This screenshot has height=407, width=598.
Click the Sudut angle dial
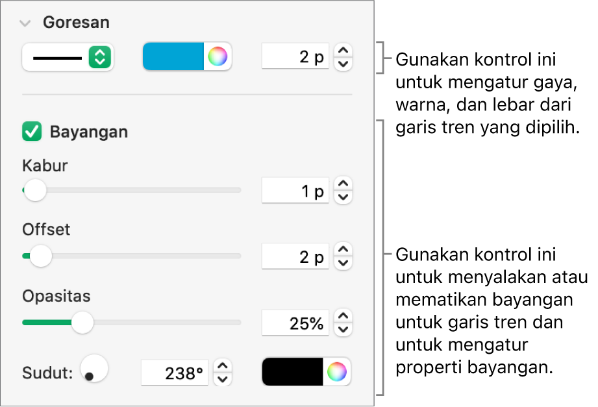[93, 369]
